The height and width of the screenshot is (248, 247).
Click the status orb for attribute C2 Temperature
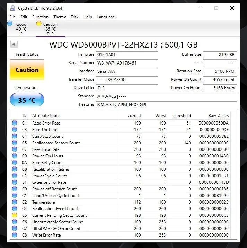(x=15, y=202)
